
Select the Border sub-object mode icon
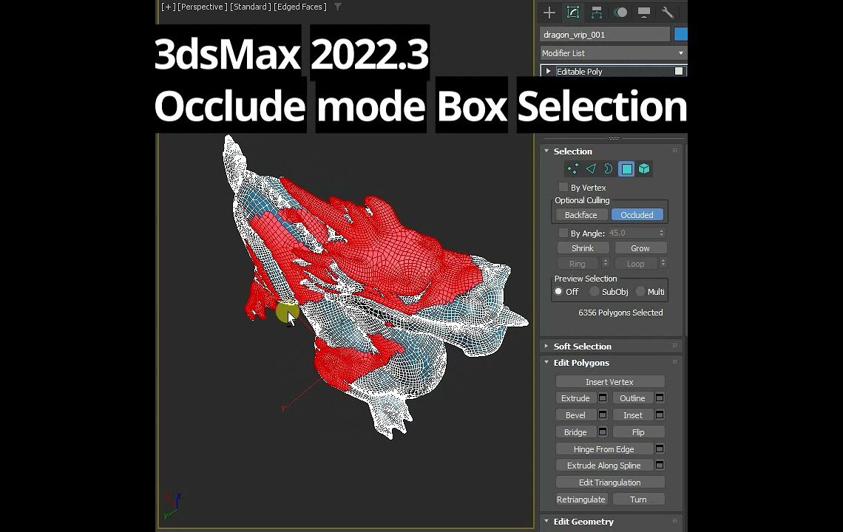(608, 168)
